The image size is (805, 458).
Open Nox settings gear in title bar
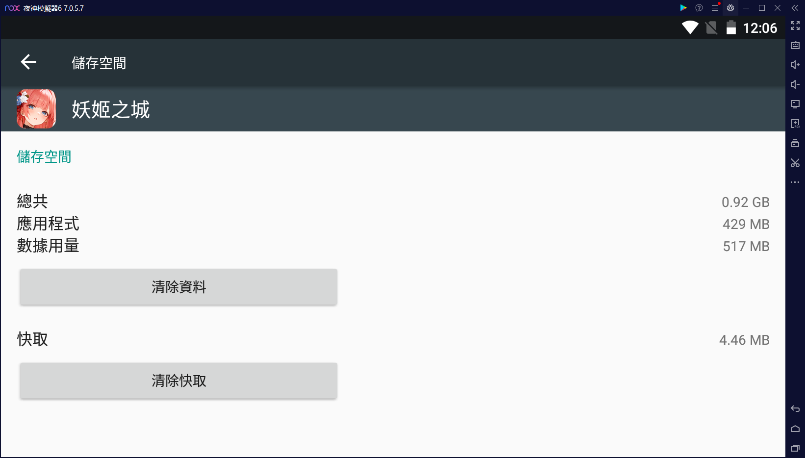[x=730, y=8]
